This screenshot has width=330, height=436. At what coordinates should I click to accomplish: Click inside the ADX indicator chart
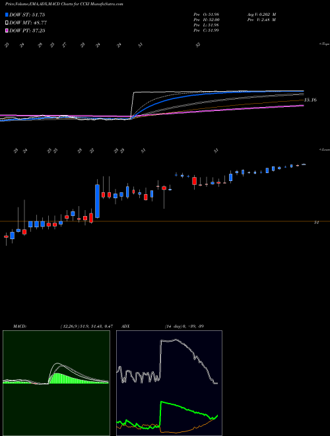tap(169, 383)
